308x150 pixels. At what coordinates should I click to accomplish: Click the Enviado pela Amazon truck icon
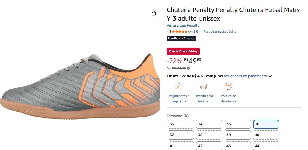pos(203,86)
